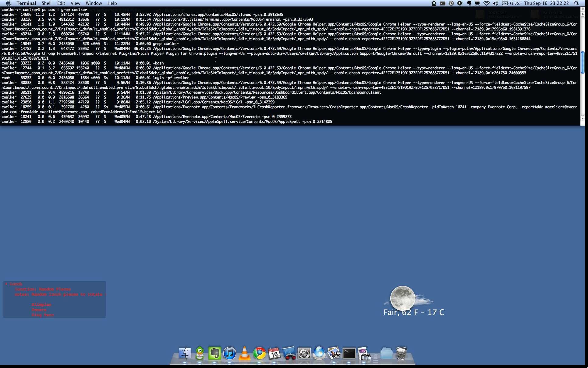Image resolution: width=588 pixels, height=368 pixels.
Task: Click the display menu bar icon
Action: [x=477, y=3]
